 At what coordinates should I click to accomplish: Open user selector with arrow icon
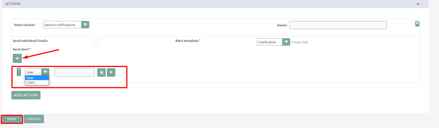pyautogui.click(x=101, y=72)
